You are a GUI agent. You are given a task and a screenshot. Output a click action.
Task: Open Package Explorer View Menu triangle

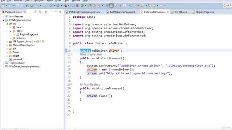pos(51,12)
